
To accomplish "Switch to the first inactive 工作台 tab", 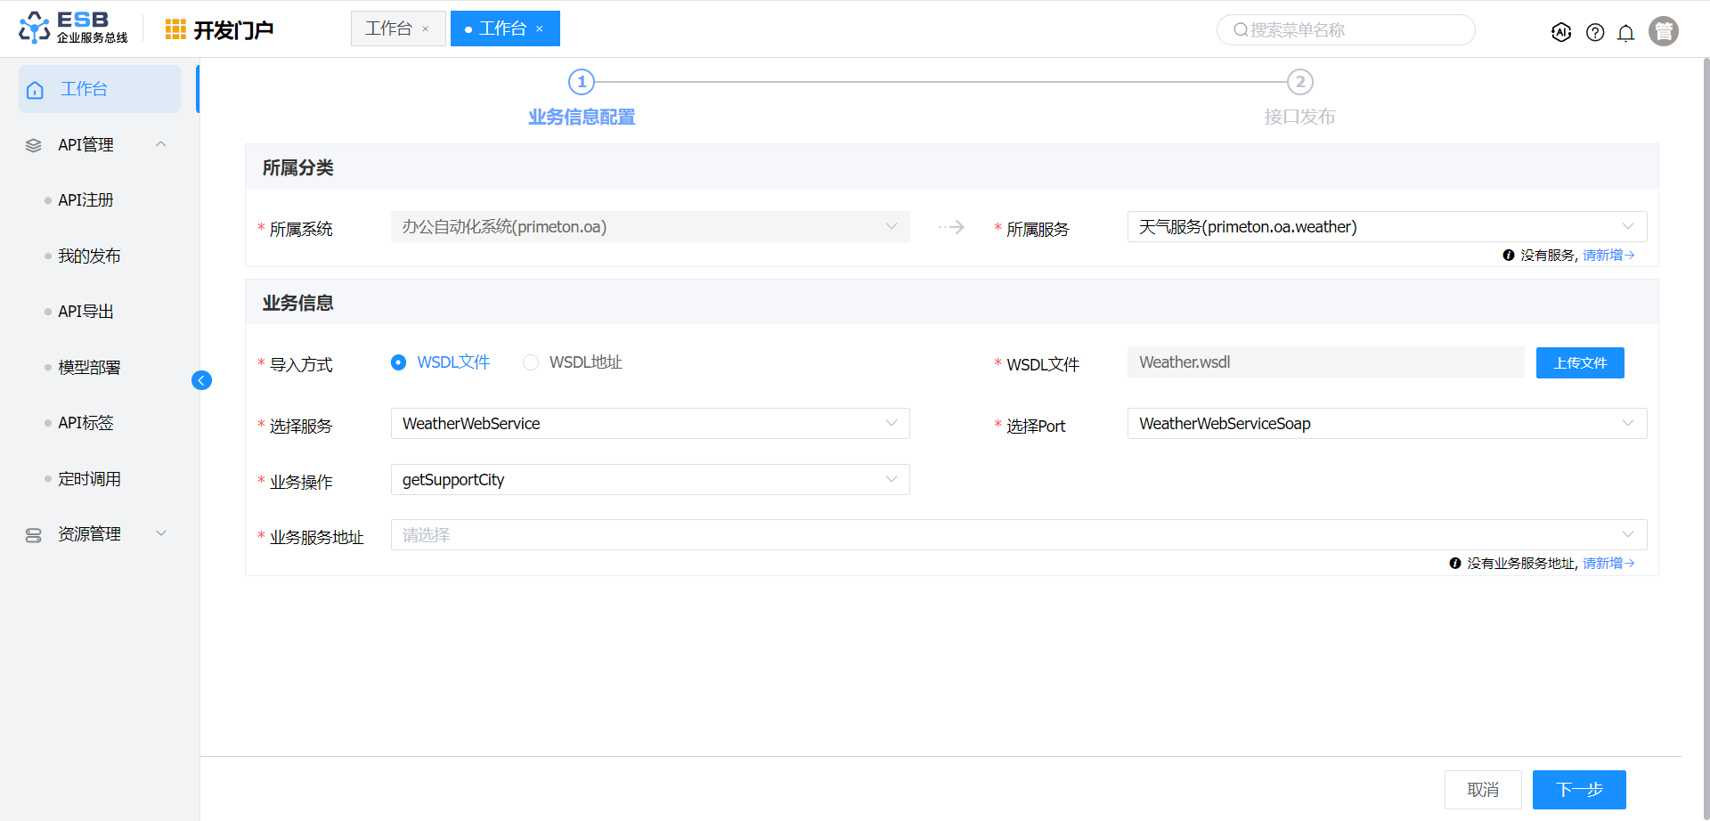I will point(389,29).
